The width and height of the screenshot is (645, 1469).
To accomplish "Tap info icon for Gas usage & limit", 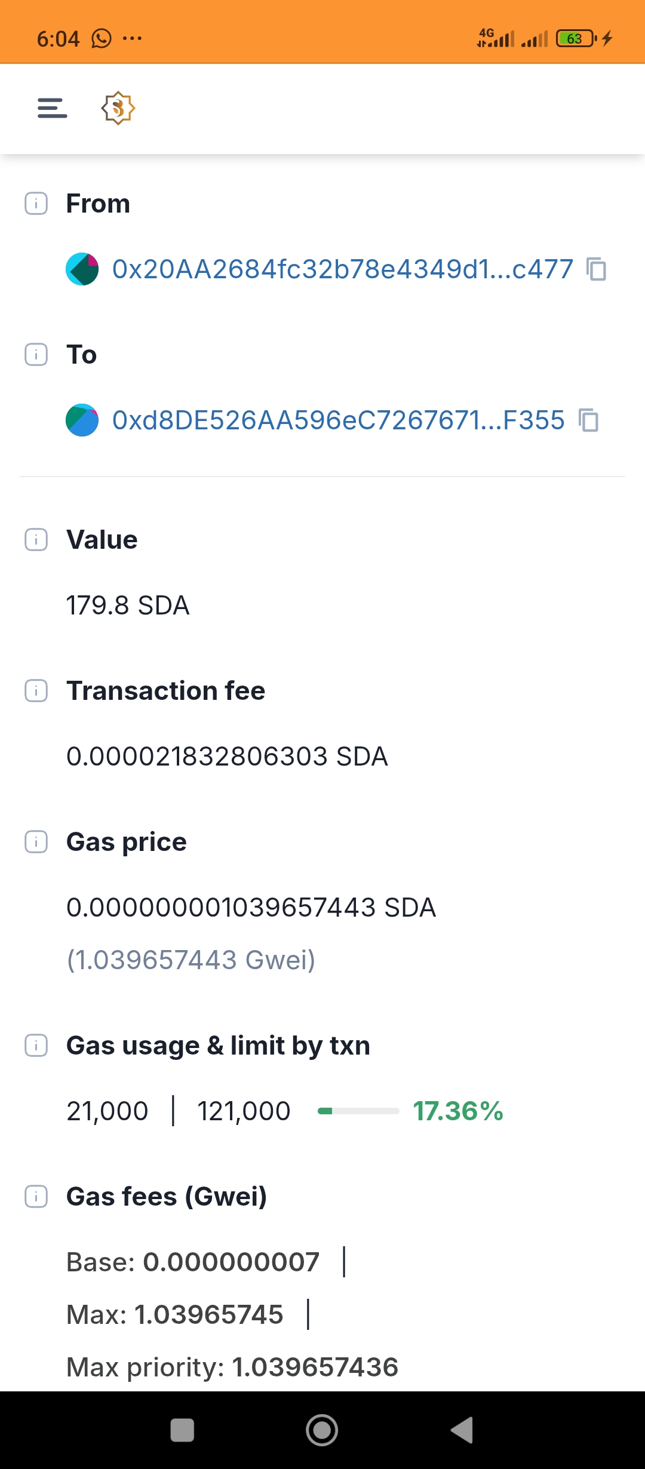I will [36, 1046].
